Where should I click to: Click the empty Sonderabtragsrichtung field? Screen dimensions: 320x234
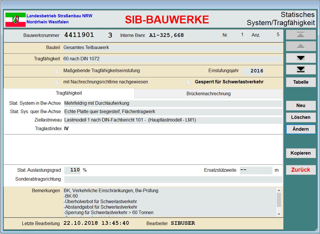(173, 179)
